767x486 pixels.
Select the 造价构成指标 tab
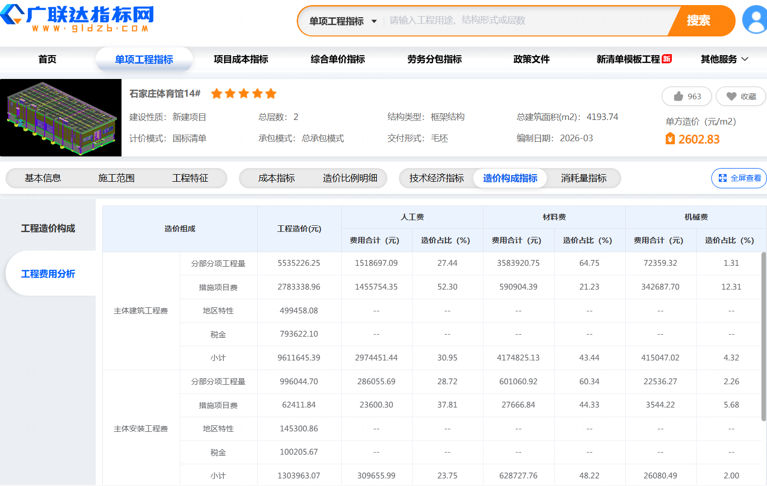point(510,178)
